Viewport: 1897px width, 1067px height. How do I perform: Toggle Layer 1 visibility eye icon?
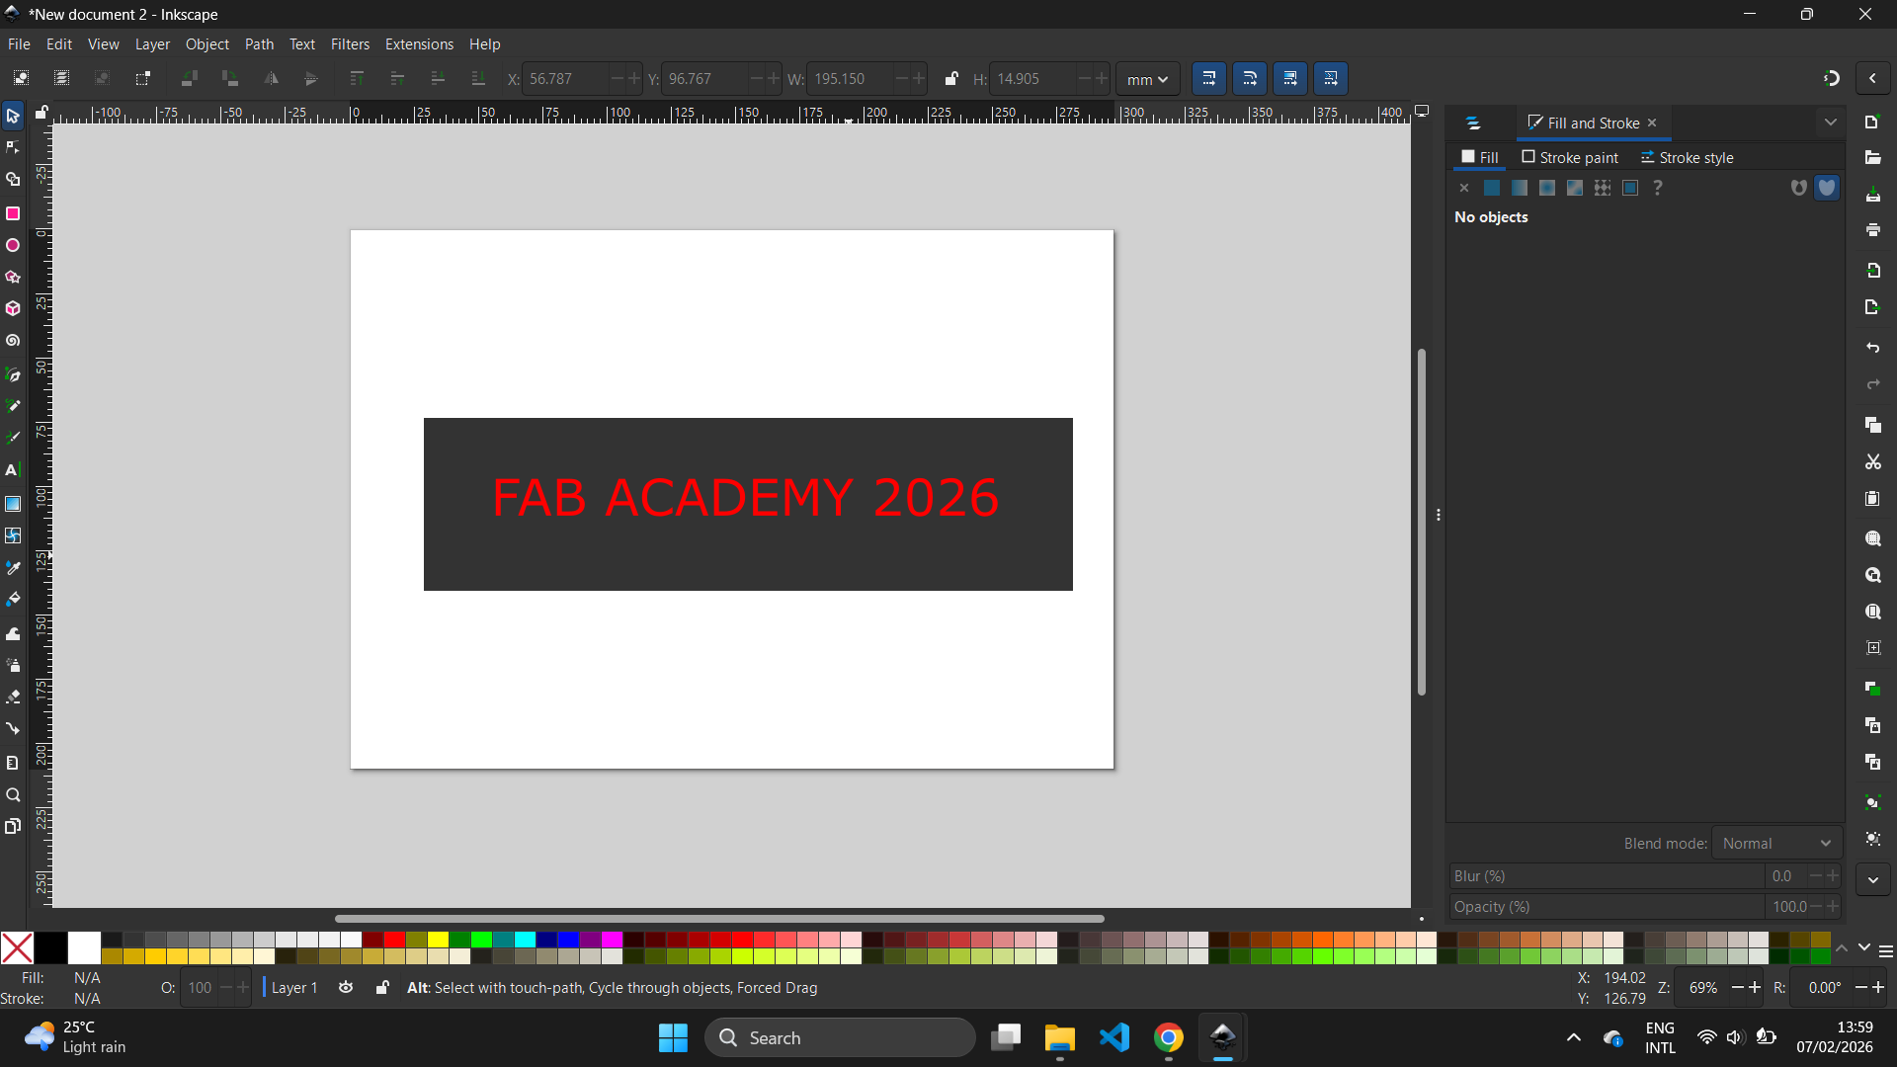(x=346, y=987)
